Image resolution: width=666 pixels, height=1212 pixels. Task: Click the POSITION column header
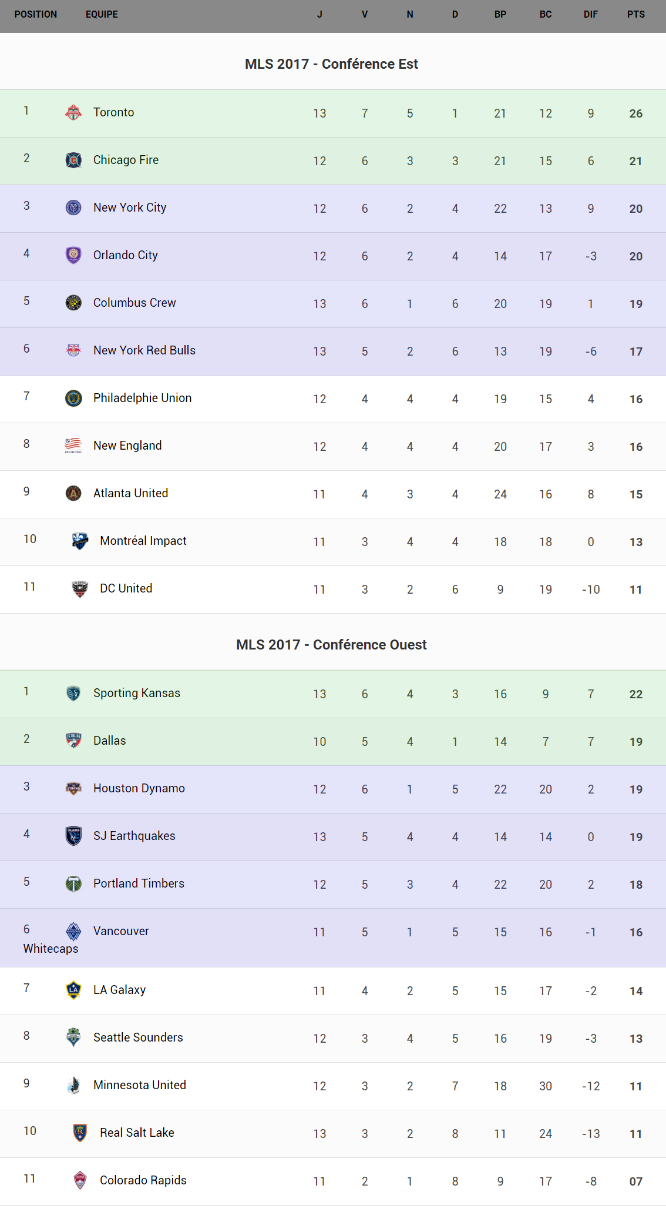(36, 15)
